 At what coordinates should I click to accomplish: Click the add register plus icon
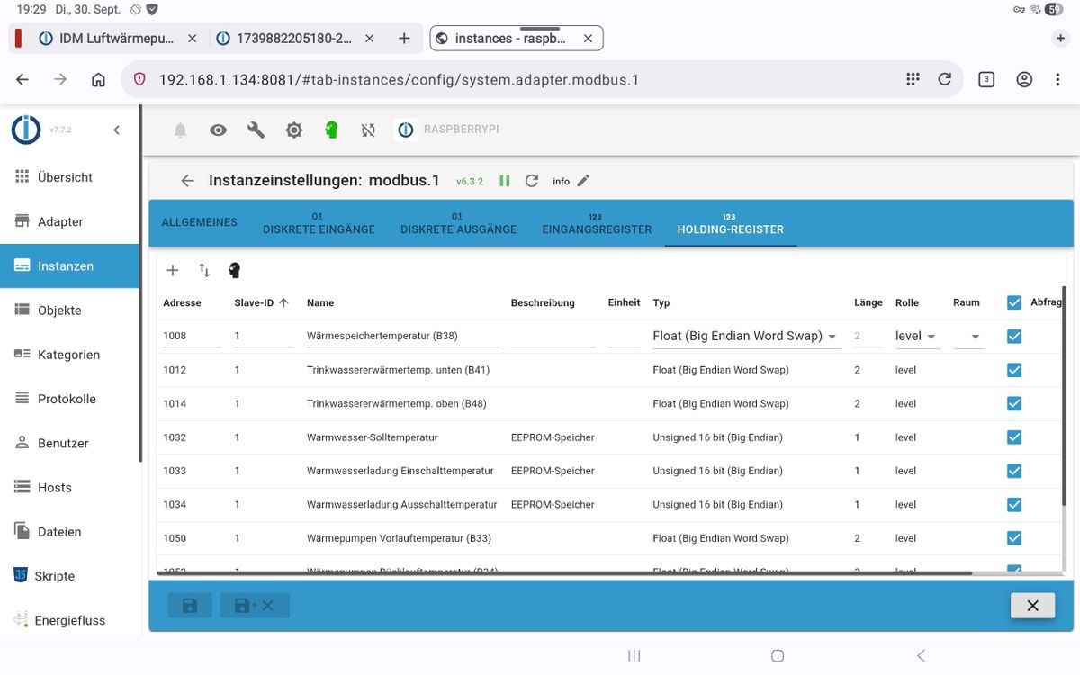coord(173,270)
